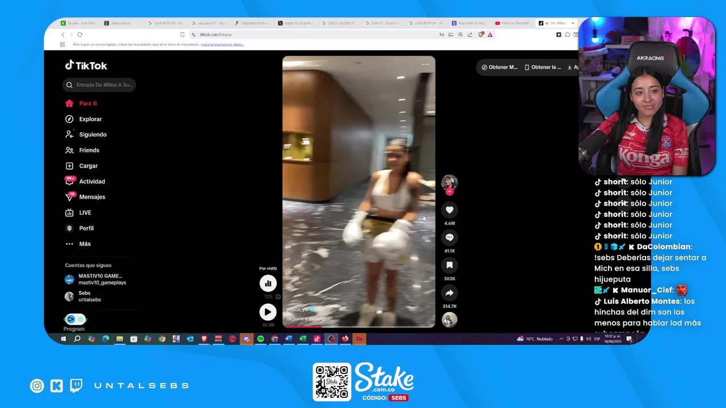Share the video with arrow icon
Screen dimensions: 726x408
click(449, 293)
